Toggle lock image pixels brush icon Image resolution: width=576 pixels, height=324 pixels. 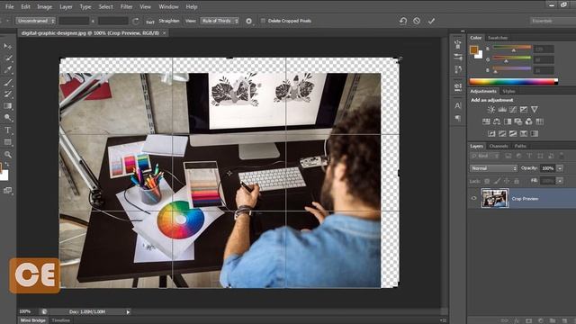click(x=497, y=181)
